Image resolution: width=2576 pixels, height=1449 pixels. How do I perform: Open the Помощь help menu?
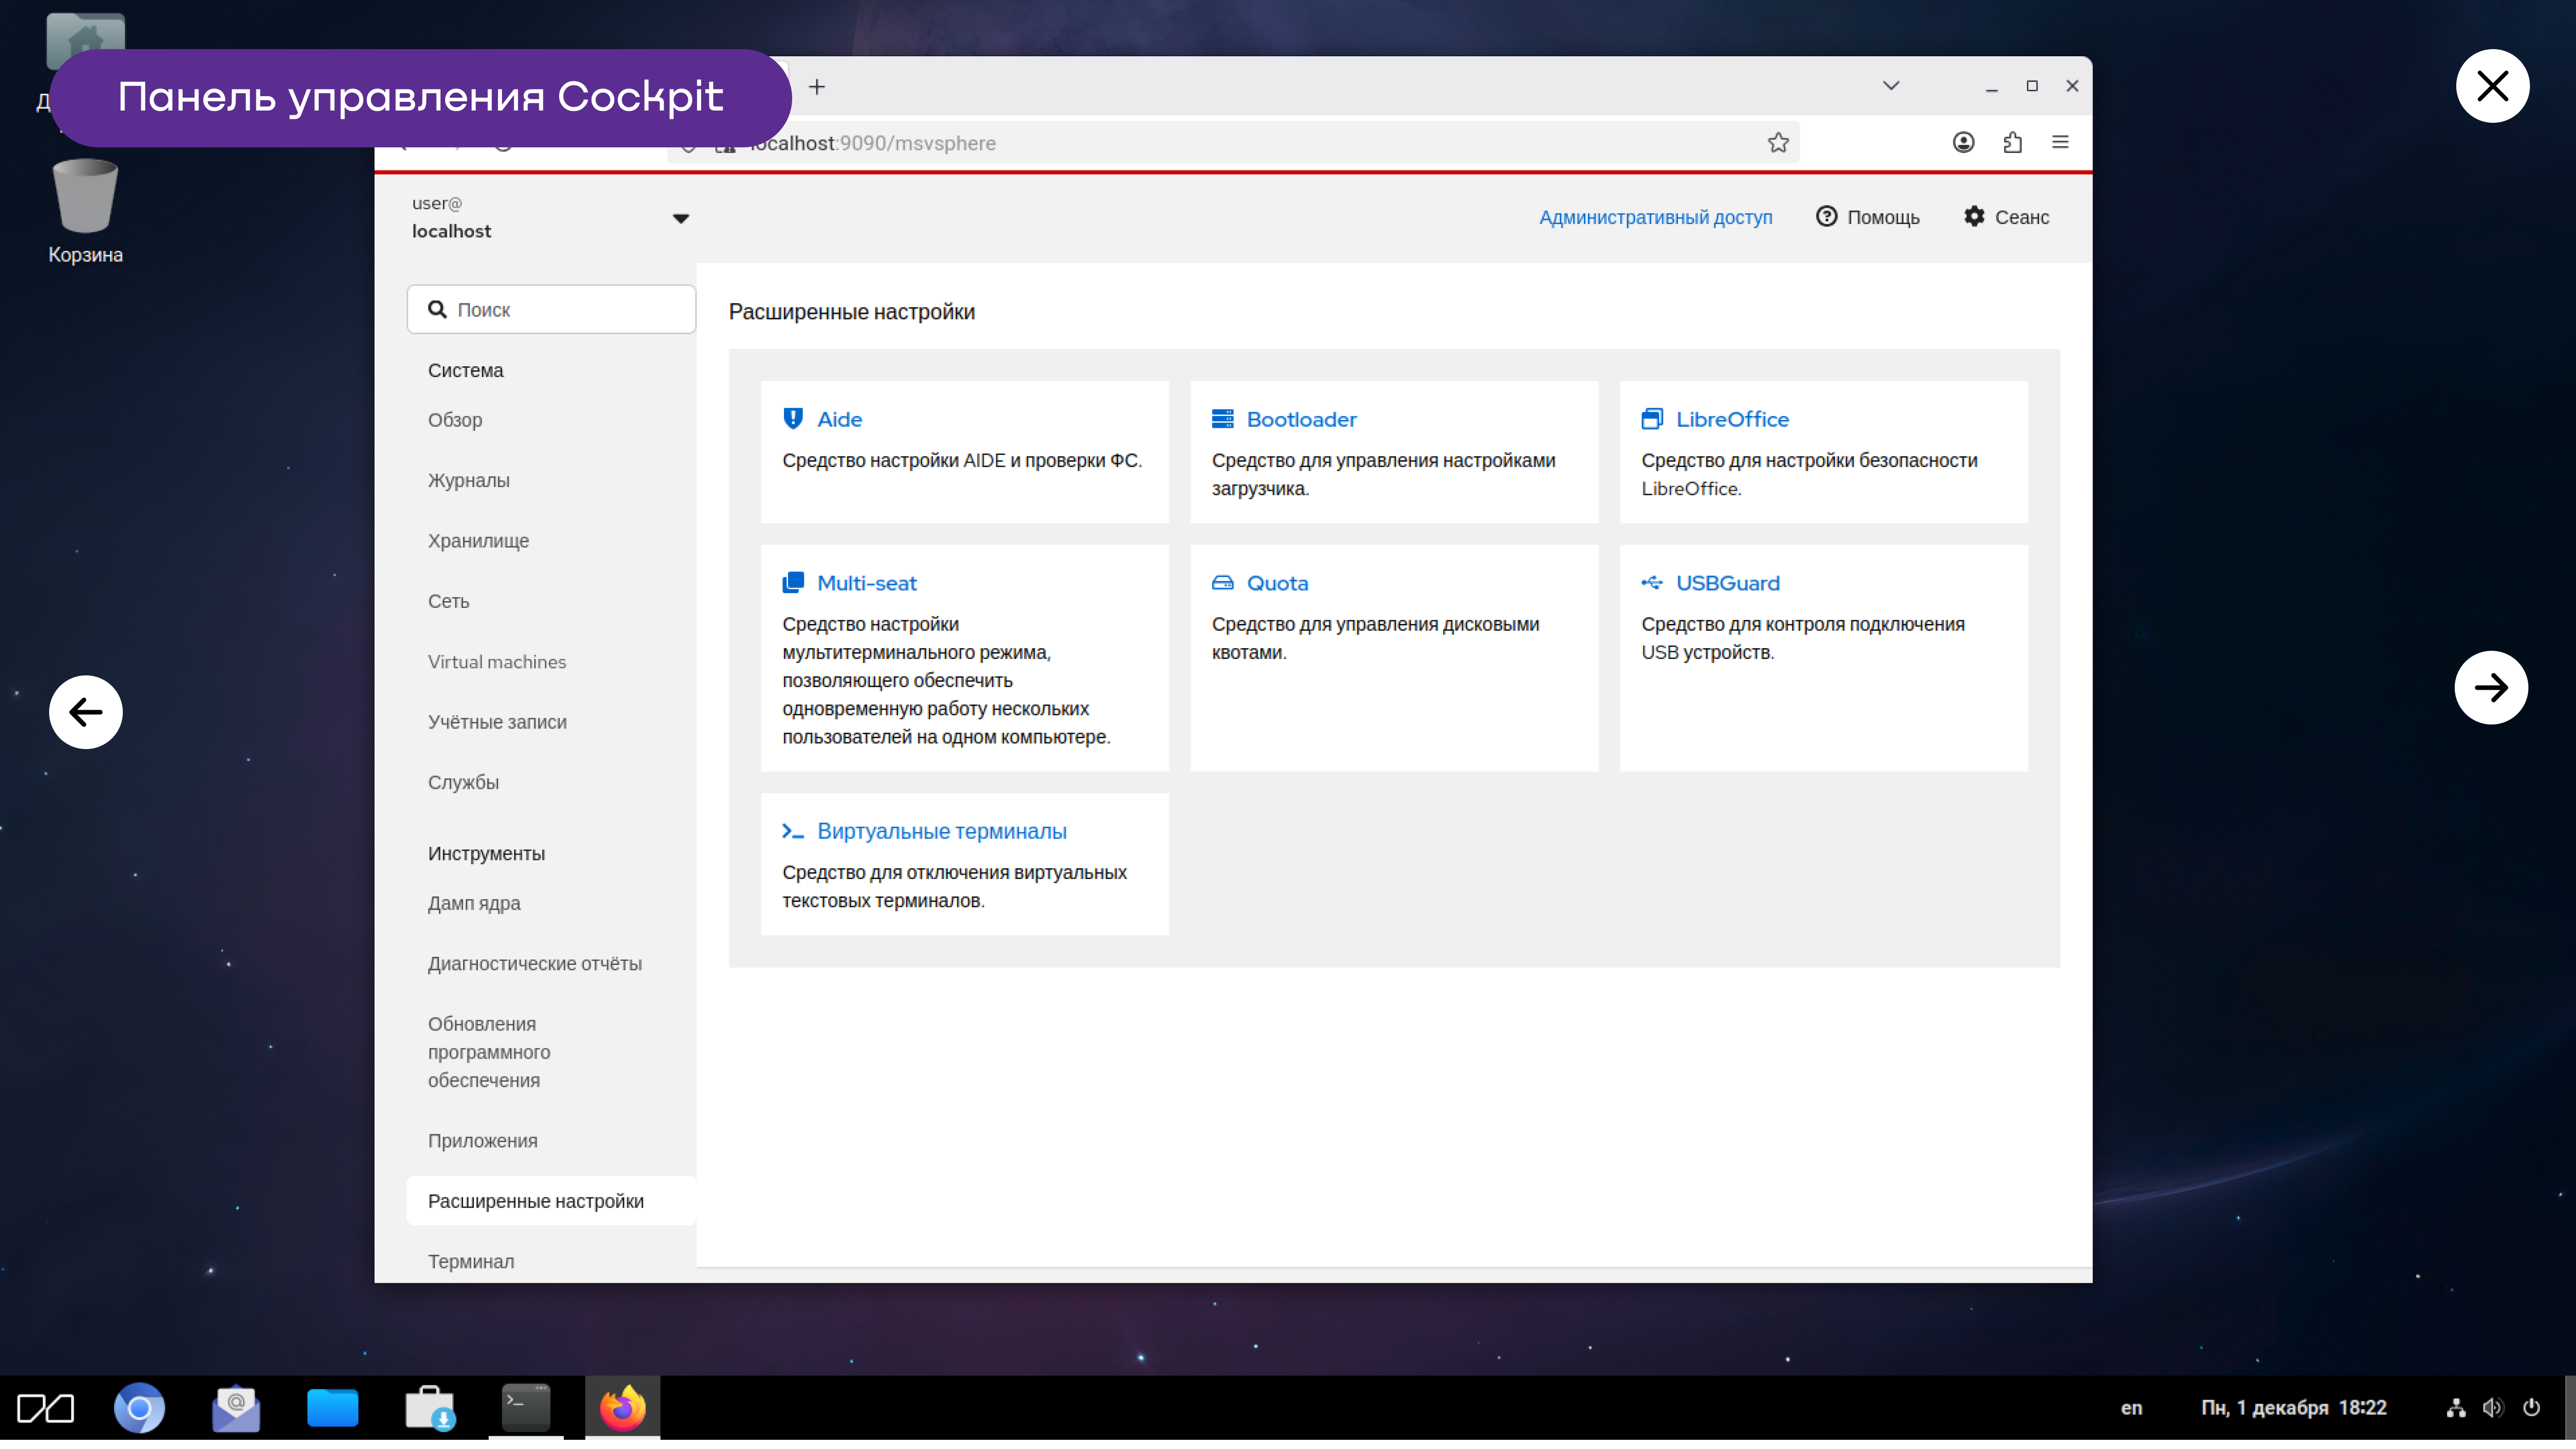(1867, 217)
